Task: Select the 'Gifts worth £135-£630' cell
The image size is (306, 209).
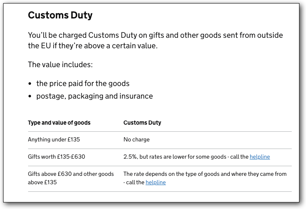Action: [56, 157]
